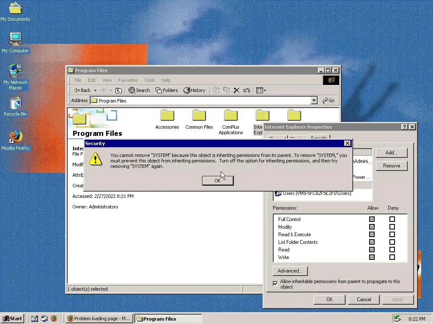Toggle Deny checkbox for List Folder Contents

click(392, 242)
